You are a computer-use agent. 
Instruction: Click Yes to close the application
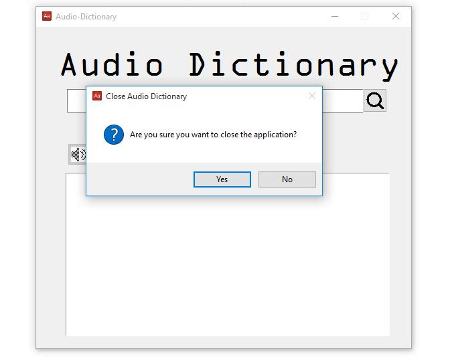click(x=222, y=179)
